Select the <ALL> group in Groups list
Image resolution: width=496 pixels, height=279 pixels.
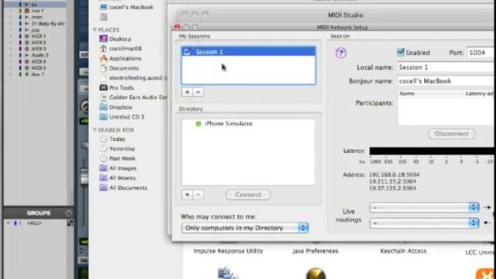point(34,223)
